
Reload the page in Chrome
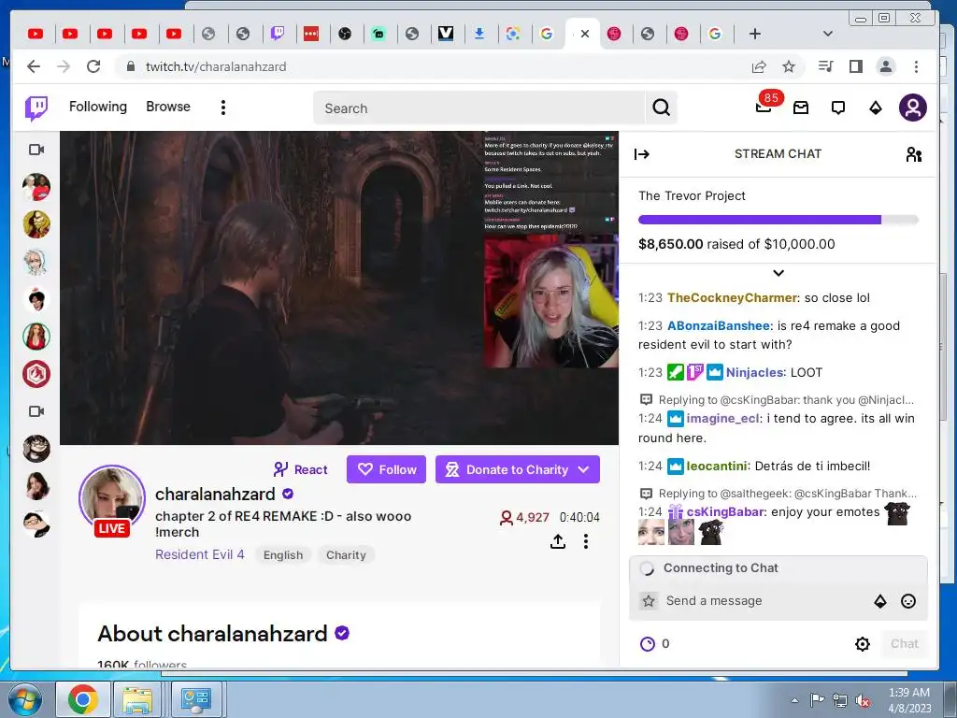click(x=93, y=66)
